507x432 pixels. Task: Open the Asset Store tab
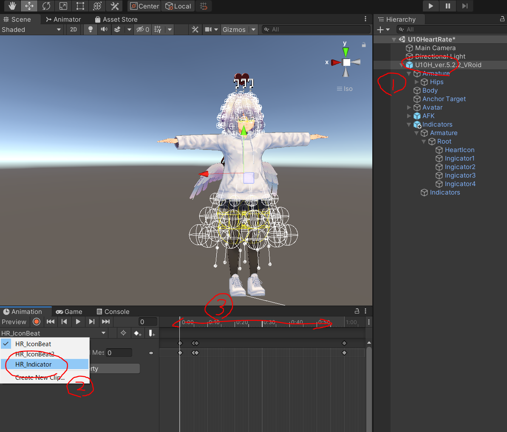[x=116, y=20]
